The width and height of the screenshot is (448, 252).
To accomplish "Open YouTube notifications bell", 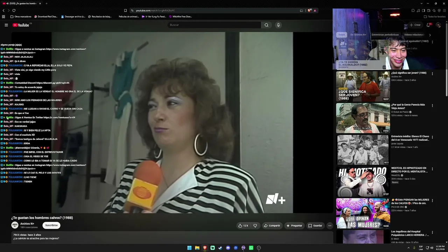I will pyautogui.click(x=428, y=25).
